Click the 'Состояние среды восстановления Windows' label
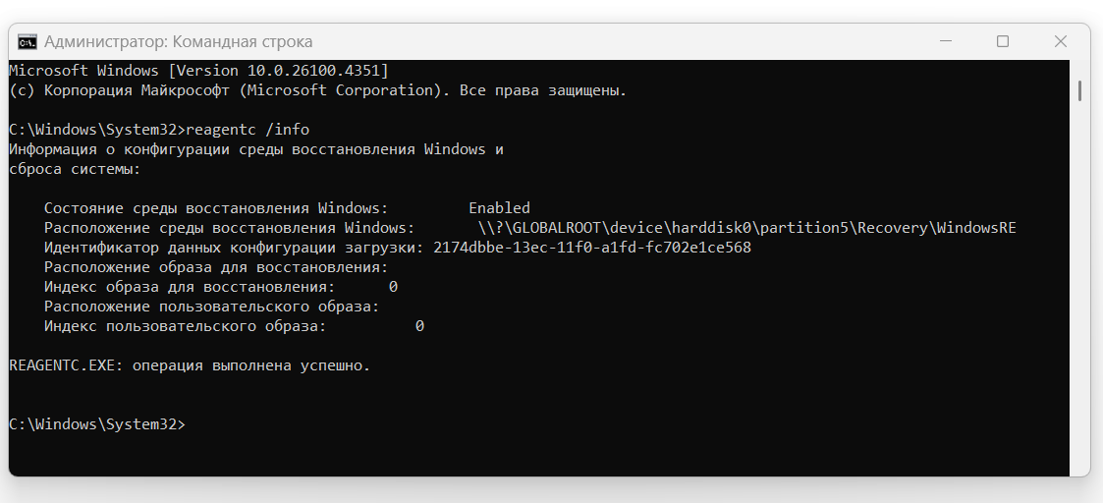 [216, 208]
